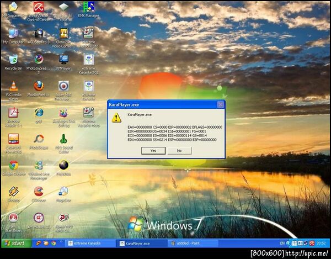
Task: Click Yes in the KaraPlayer.exe dialog
Action: pyautogui.click(x=153, y=151)
